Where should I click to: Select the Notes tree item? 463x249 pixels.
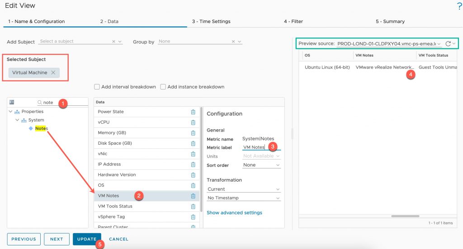(x=41, y=128)
